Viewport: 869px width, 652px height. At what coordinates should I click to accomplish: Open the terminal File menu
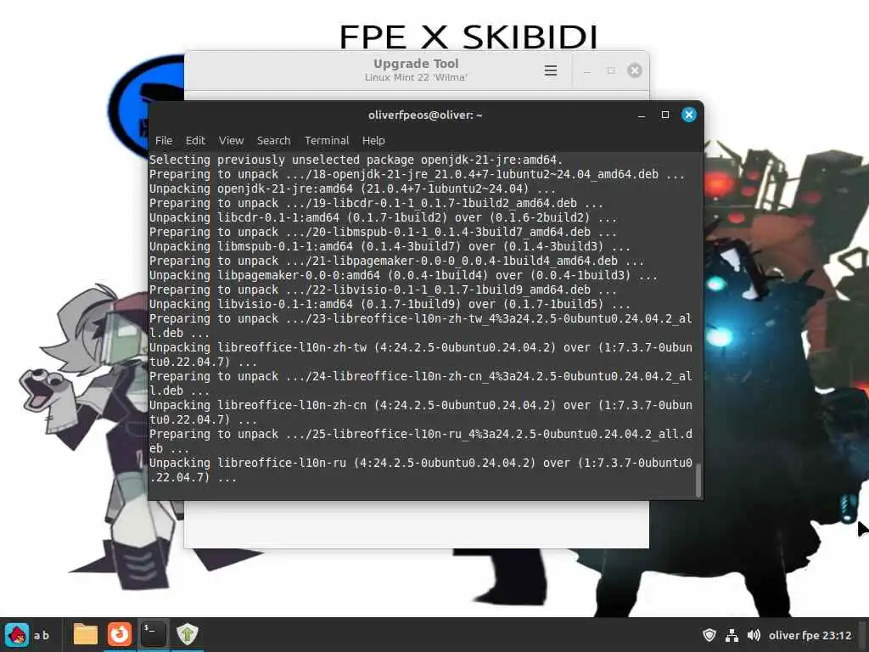click(164, 141)
